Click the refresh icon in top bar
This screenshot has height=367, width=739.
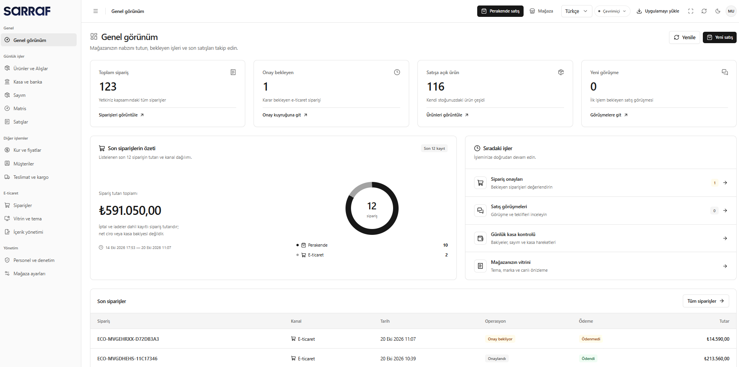pos(704,11)
